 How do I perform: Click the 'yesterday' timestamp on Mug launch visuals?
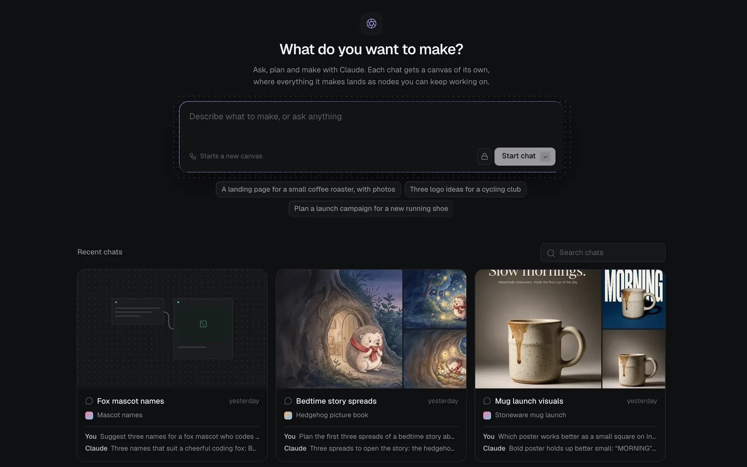pyautogui.click(x=642, y=401)
